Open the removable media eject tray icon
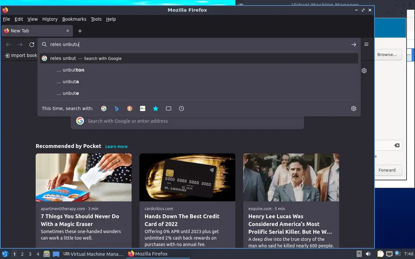 coord(359,254)
